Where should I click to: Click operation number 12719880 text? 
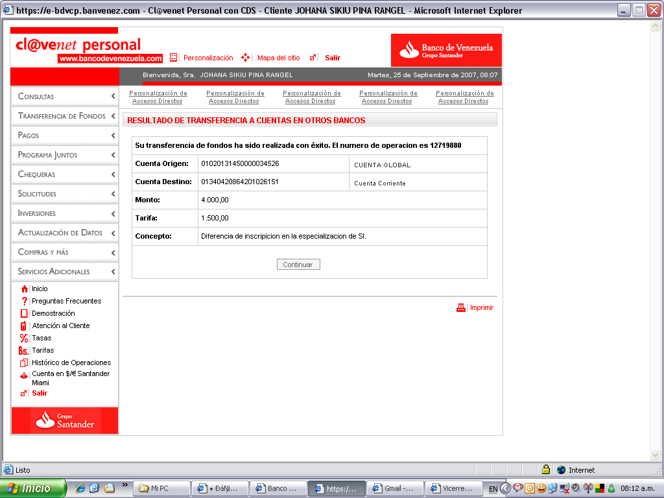point(445,145)
